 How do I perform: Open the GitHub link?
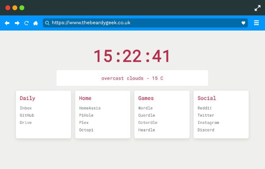tap(27, 115)
